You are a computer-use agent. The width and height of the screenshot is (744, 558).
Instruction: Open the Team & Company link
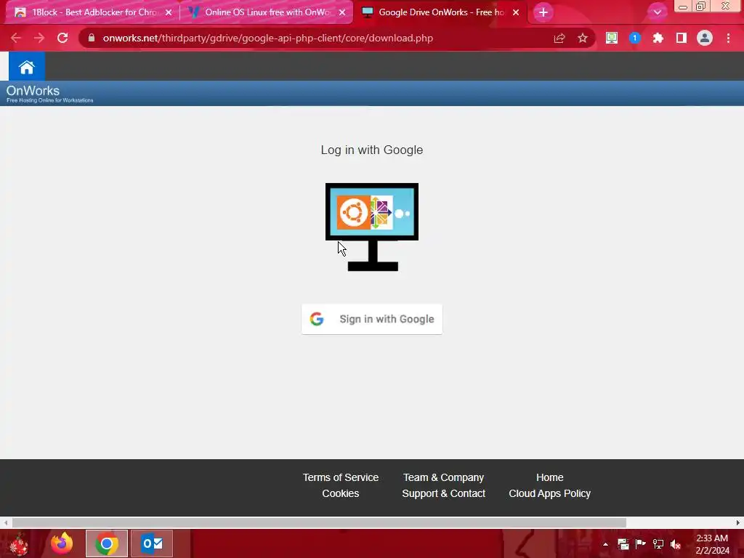[443, 477]
